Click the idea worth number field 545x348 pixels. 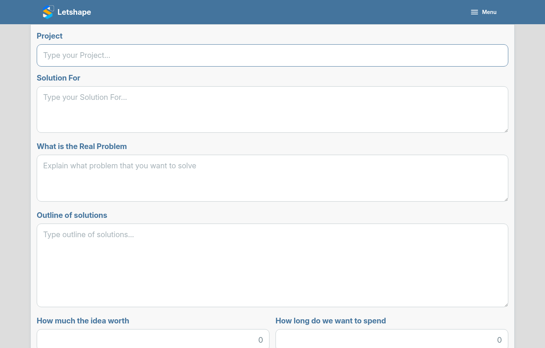(153, 339)
